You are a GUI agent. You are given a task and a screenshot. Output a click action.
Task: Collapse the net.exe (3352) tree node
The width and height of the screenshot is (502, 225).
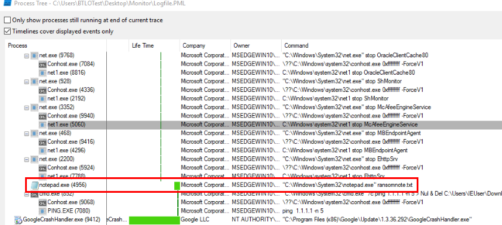click(x=27, y=107)
